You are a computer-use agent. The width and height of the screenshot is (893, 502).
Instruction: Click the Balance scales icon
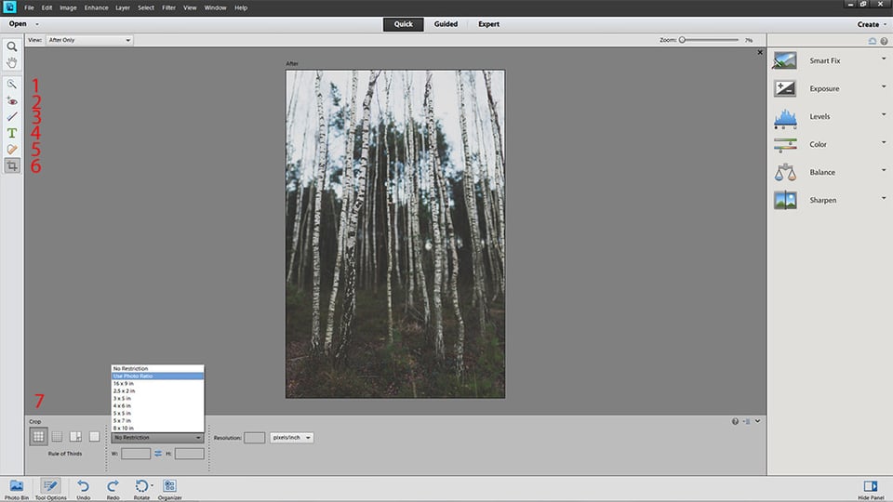pos(785,172)
